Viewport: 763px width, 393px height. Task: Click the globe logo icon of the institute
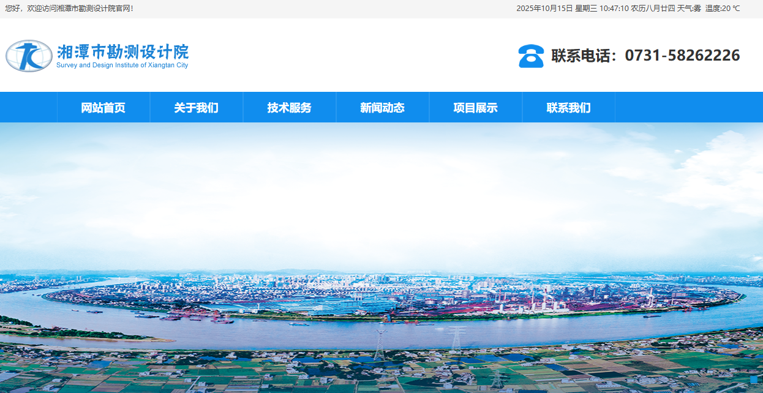click(x=29, y=56)
